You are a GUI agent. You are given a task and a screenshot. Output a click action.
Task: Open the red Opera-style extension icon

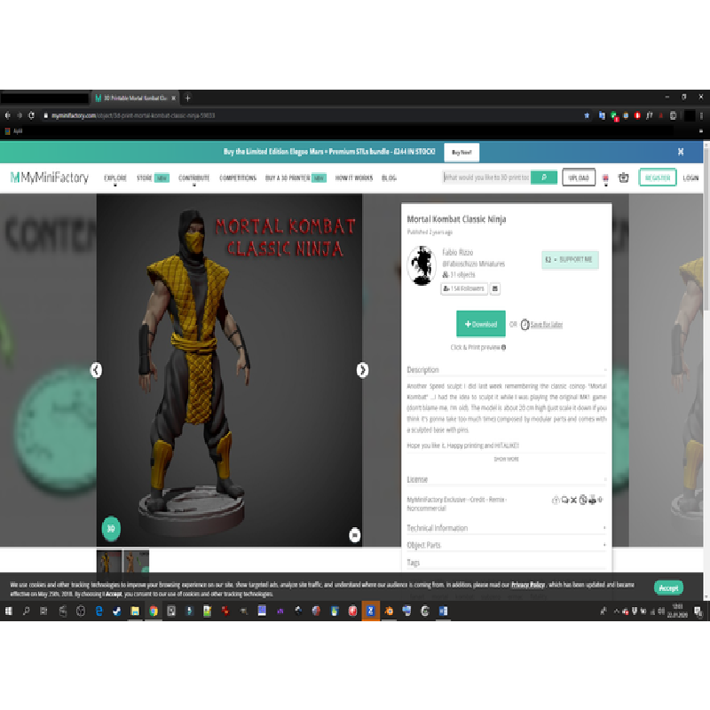pyautogui.click(x=637, y=115)
